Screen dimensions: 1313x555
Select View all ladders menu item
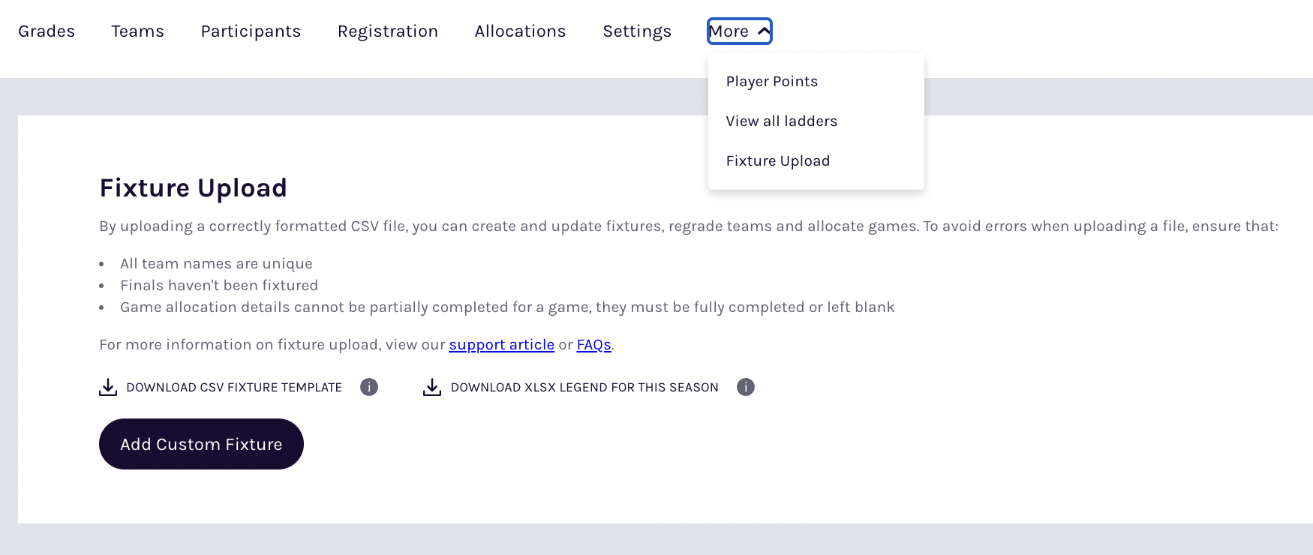tap(782, 121)
